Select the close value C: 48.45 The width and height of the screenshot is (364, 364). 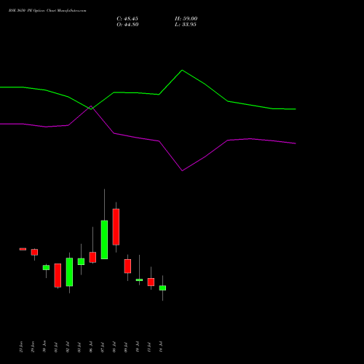click(x=127, y=19)
